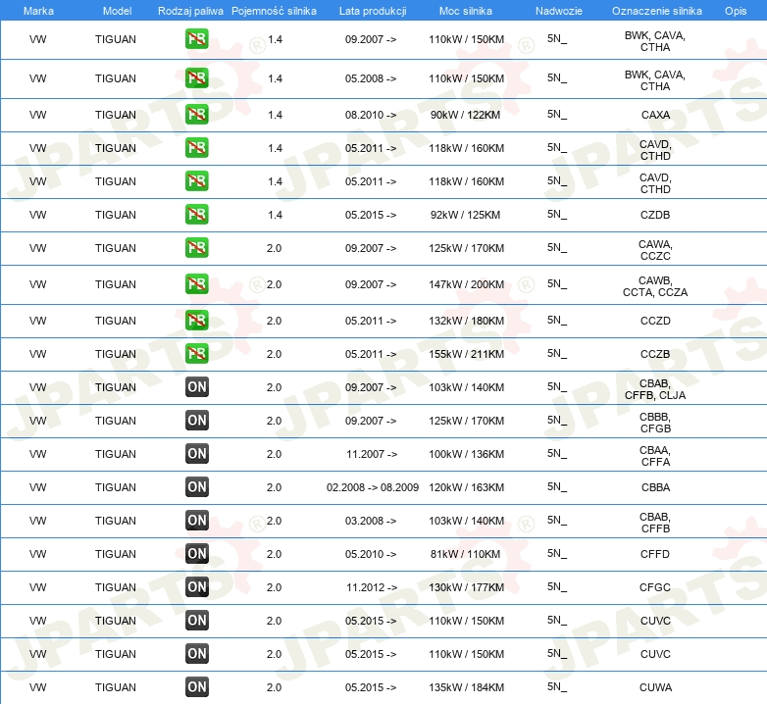The image size is (767, 704).
Task: Select the ON diesel icon in the 11.2007 row
Action: pyautogui.click(x=196, y=454)
